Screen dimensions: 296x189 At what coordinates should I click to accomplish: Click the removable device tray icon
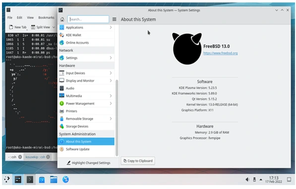tap(254, 180)
